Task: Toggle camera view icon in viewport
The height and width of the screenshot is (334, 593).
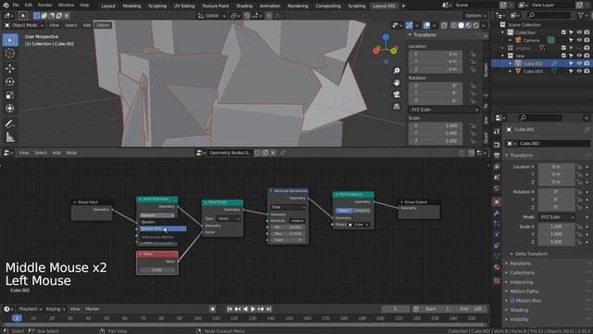Action: click(396, 95)
